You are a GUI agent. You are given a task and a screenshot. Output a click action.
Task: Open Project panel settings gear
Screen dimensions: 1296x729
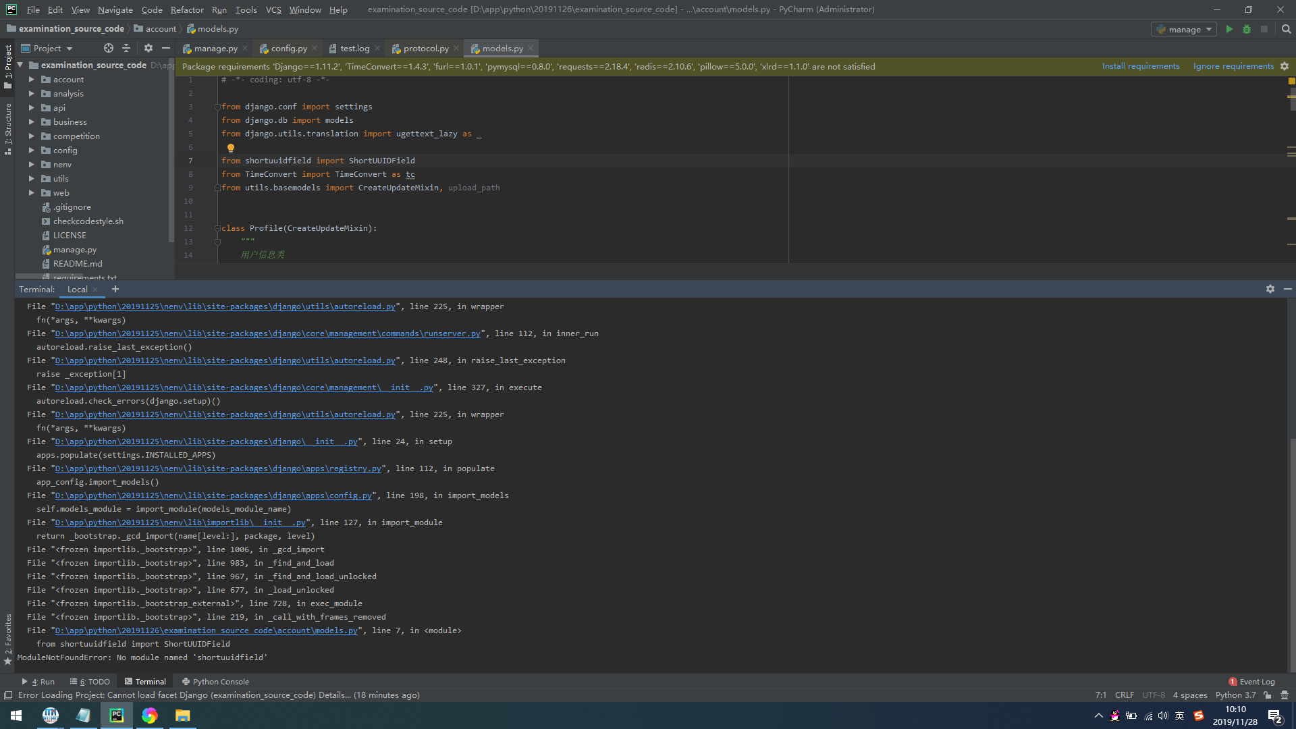coord(148,48)
